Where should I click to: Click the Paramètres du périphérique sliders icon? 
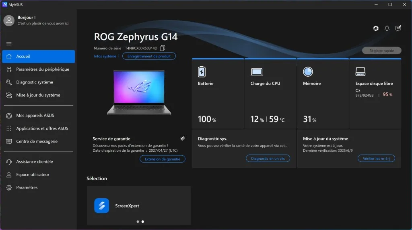click(9, 69)
